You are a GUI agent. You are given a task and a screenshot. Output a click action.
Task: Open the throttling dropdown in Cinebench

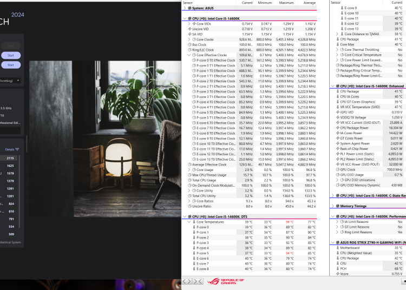(x=10, y=81)
